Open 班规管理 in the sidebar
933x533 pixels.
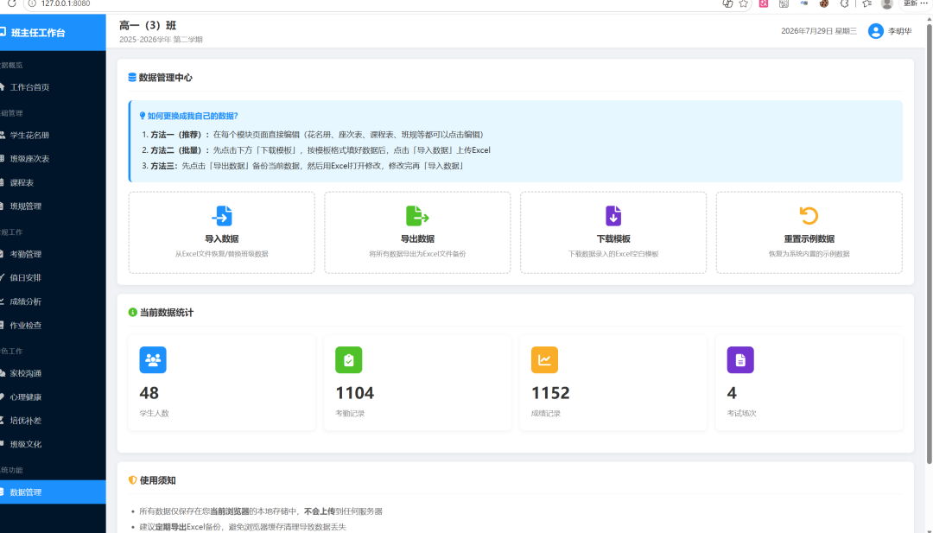53,206
